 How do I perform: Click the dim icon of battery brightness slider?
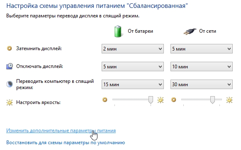coord(105,100)
